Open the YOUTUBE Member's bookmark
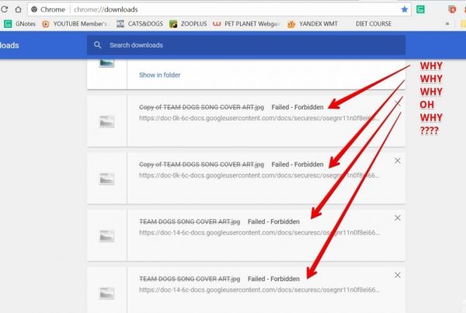This screenshot has width=466, height=313. click(75, 24)
